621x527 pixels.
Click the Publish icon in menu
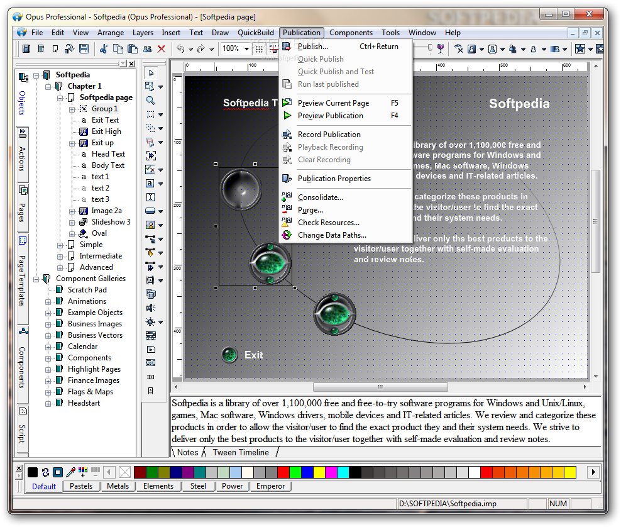(287, 47)
